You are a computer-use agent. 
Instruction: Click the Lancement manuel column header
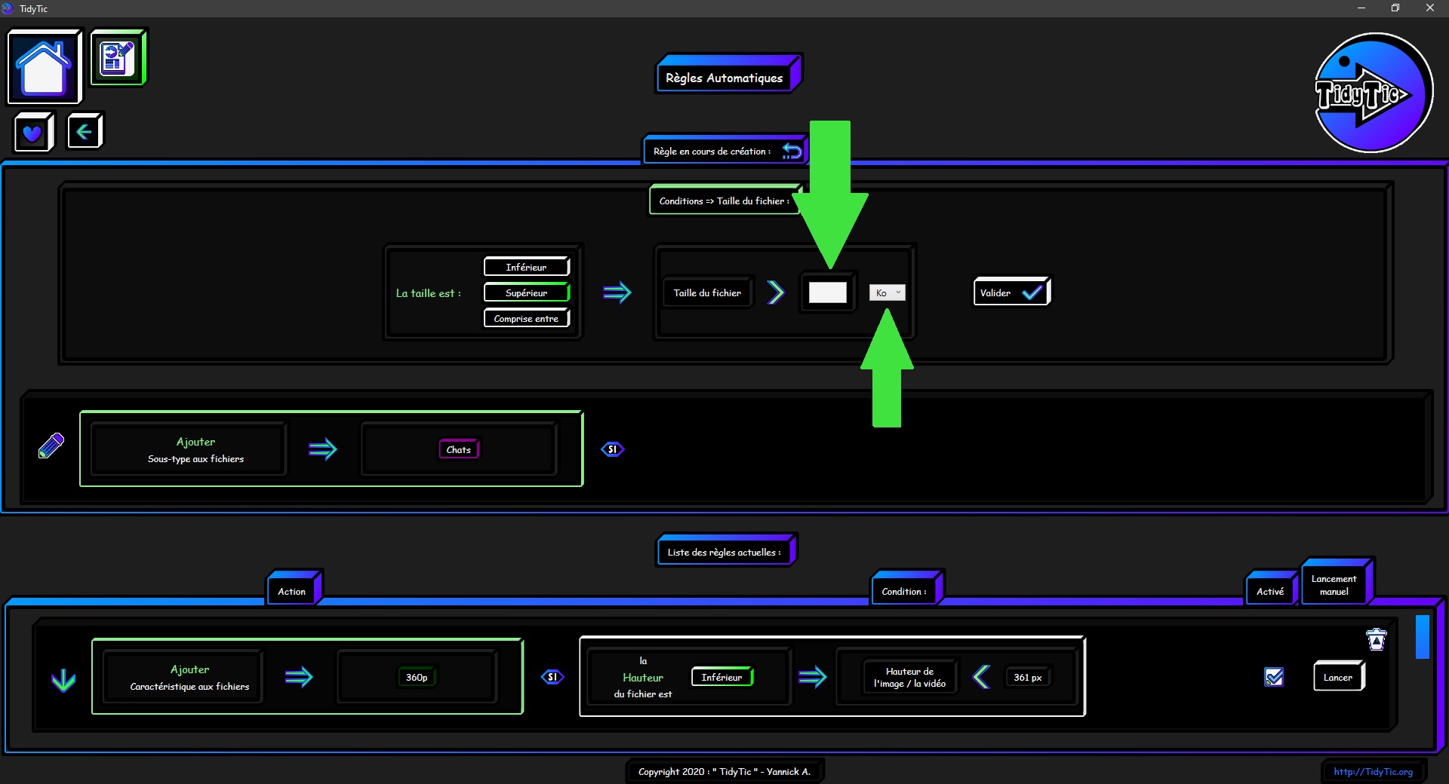pyautogui.click(x=1334, y=585)
